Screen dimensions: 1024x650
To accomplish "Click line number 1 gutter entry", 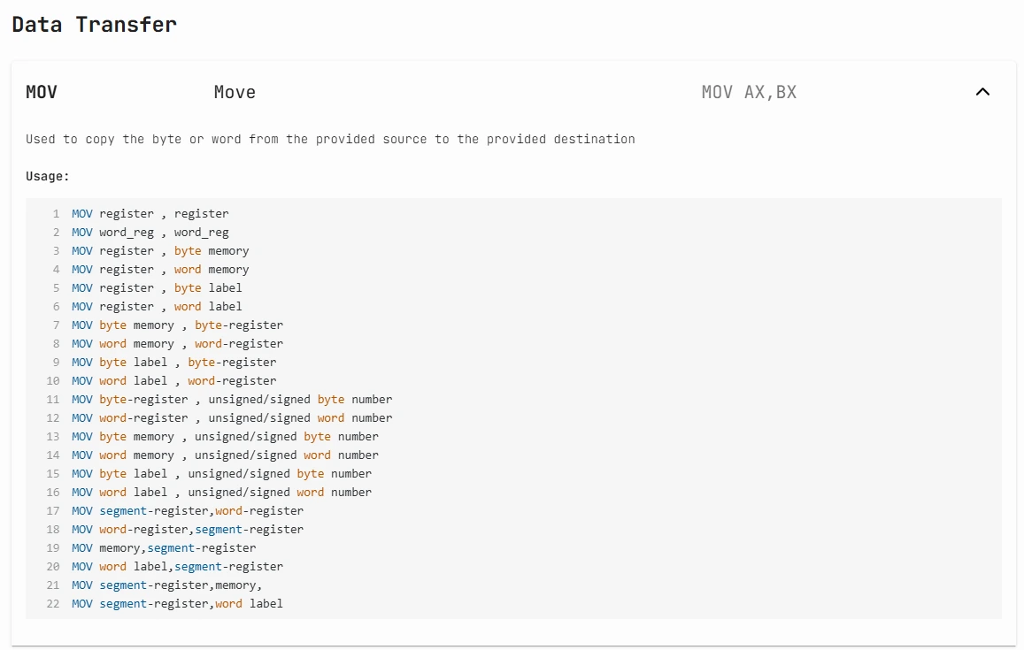I will tap(56, 213).
